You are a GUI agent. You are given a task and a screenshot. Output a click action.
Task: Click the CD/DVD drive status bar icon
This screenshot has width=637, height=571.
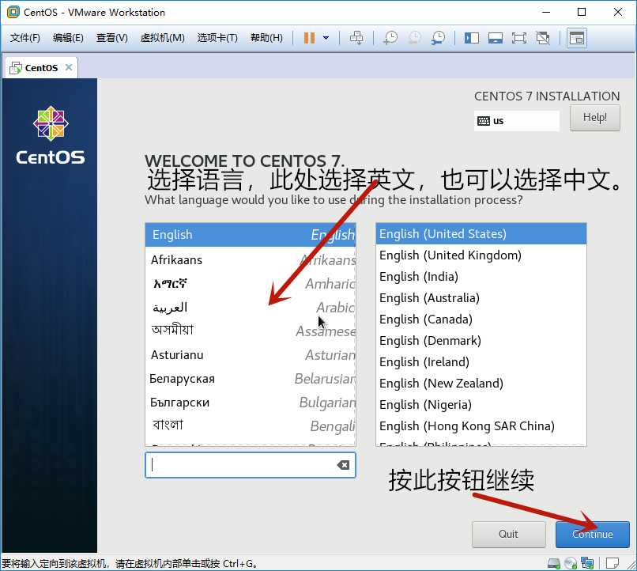571,563
